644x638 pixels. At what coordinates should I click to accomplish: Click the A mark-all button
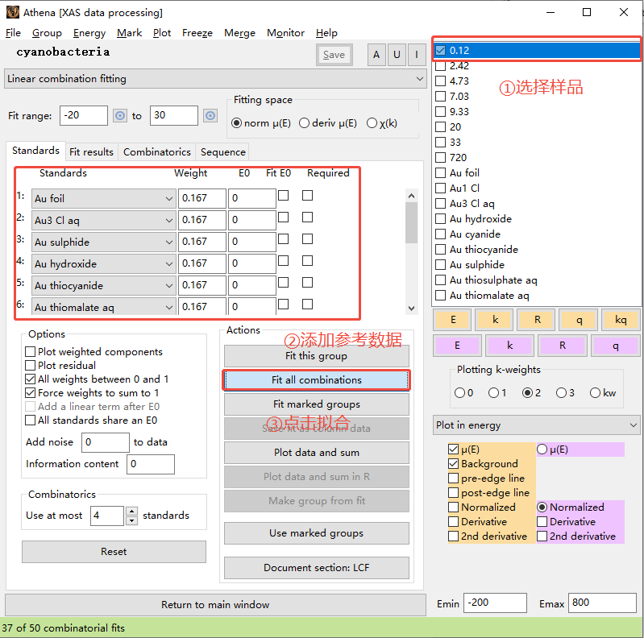[x=376, y=55]
